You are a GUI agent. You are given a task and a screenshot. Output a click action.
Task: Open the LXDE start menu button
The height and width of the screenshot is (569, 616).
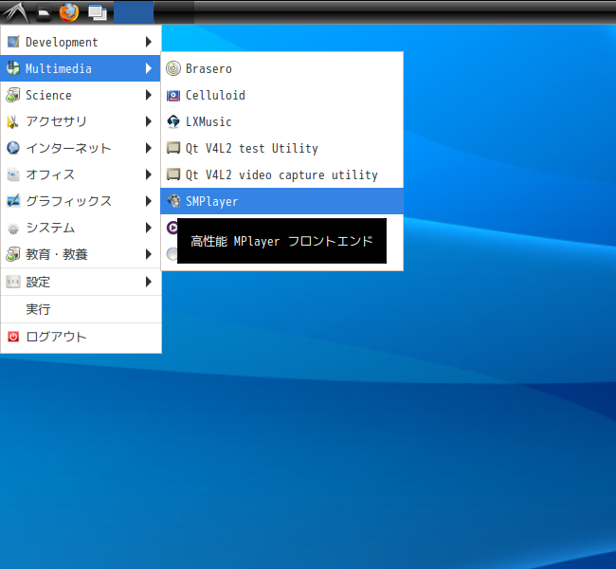click(x=15, y=12)
